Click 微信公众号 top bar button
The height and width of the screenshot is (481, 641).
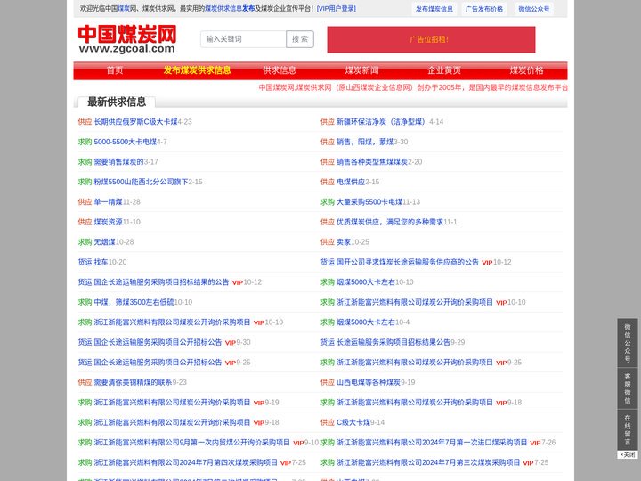(x=533, y=9)
